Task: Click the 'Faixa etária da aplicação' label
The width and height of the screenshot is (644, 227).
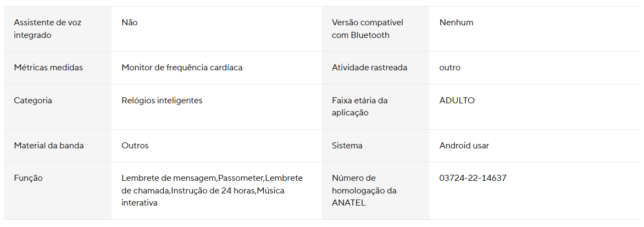Action: pos(359,107)
